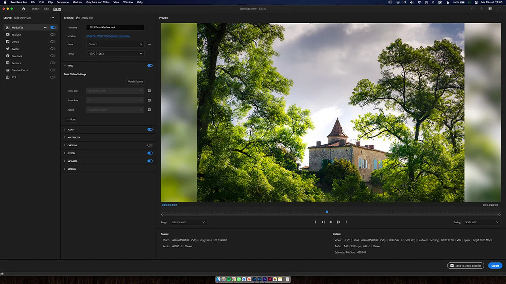Disable the Metadata toggle

tap(150, 161)
